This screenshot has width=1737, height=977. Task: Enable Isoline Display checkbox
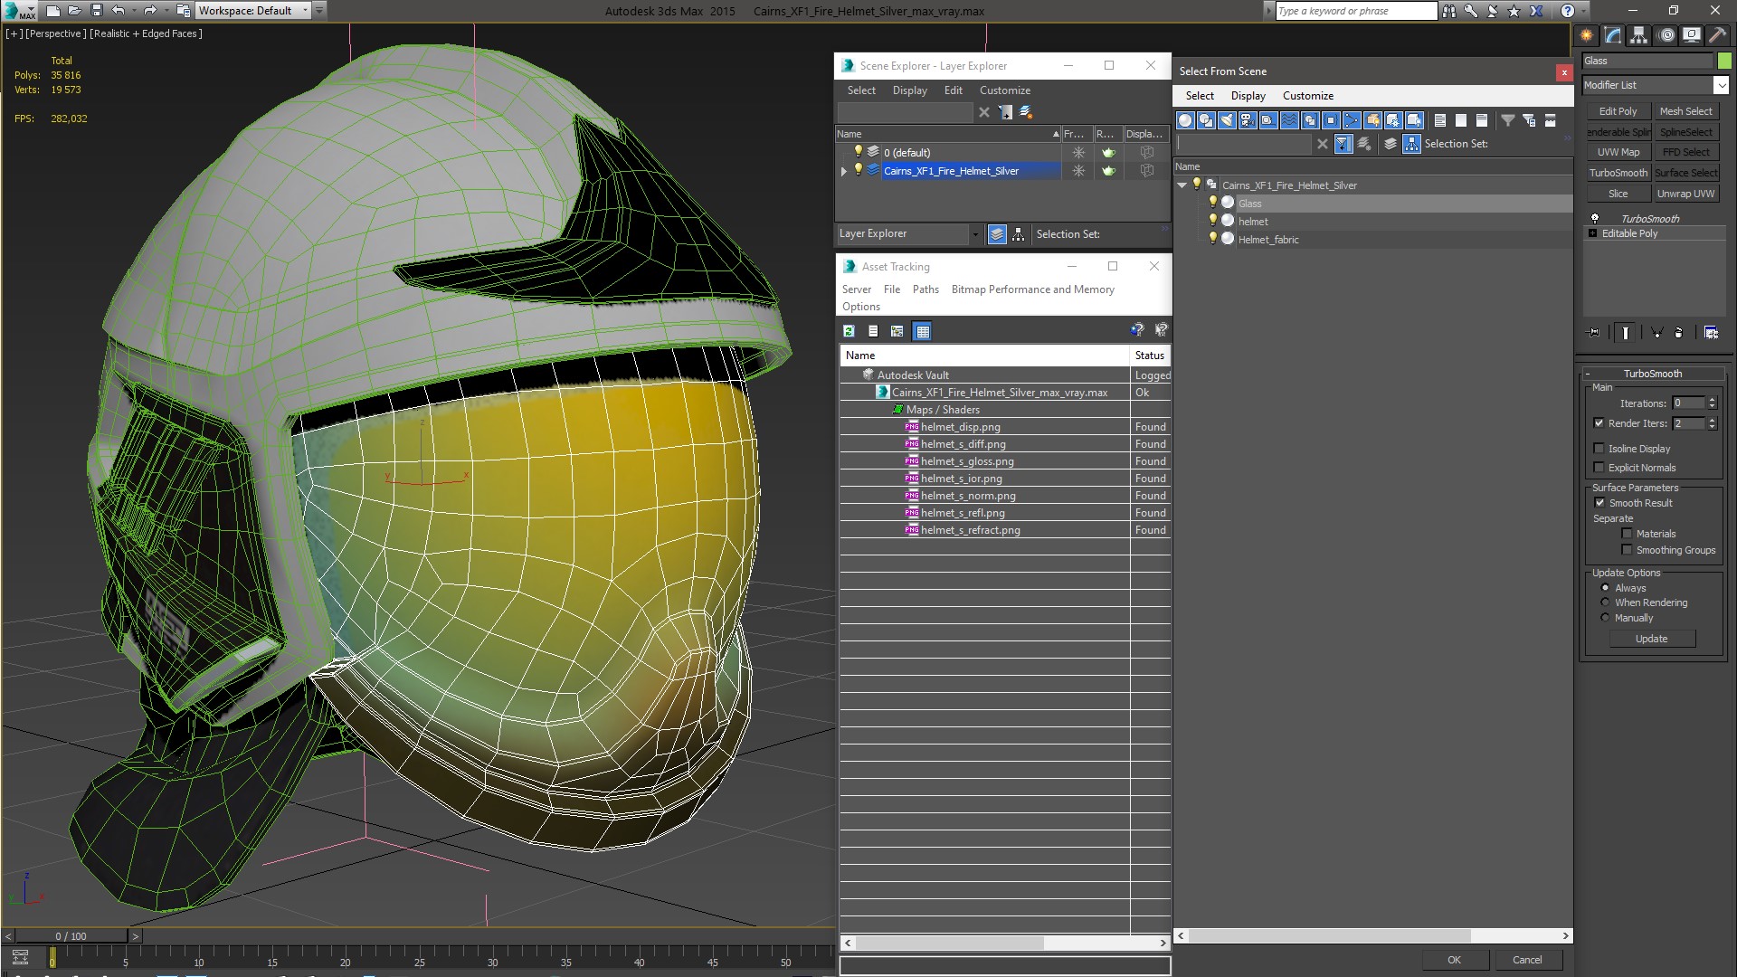pos(1599,449)
